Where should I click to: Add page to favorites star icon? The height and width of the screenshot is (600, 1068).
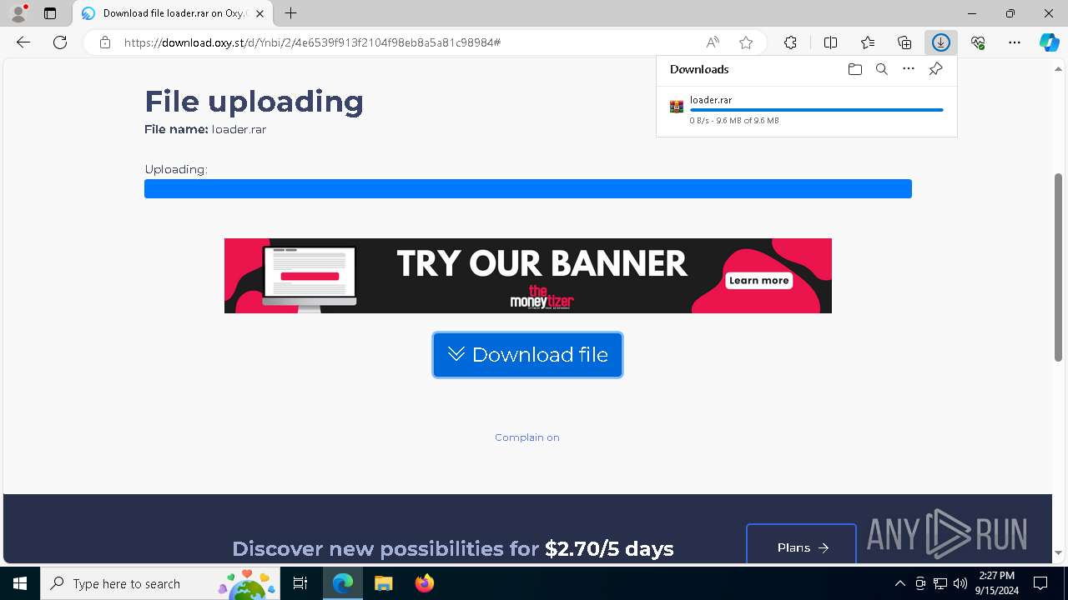pos(746,42)
